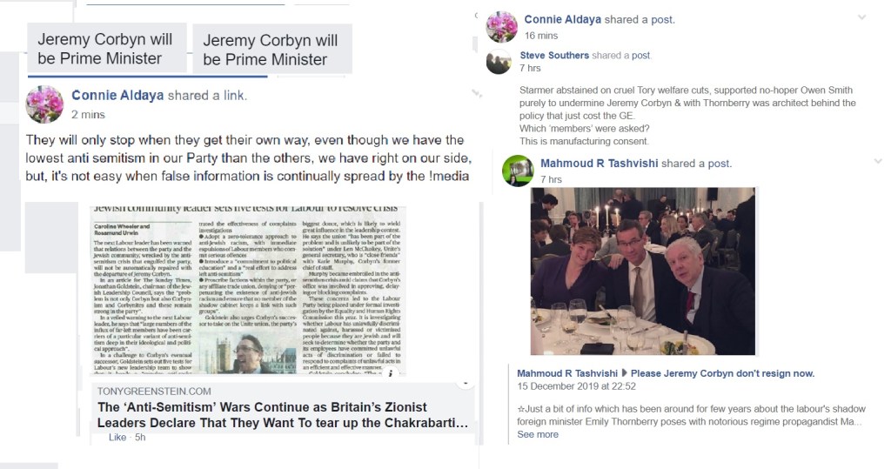The width and height of the screenshot is (891, 469).
Task: Click Mahmoud R Tashvishi's green avatar
Action: click(x=518, y=171)
